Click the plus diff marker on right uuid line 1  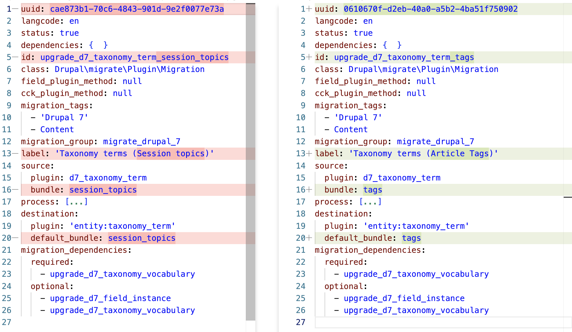click(x=309, y=9)
